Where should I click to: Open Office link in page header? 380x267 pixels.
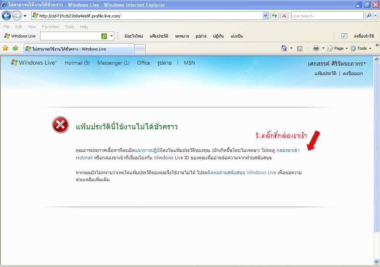[143, 63]
